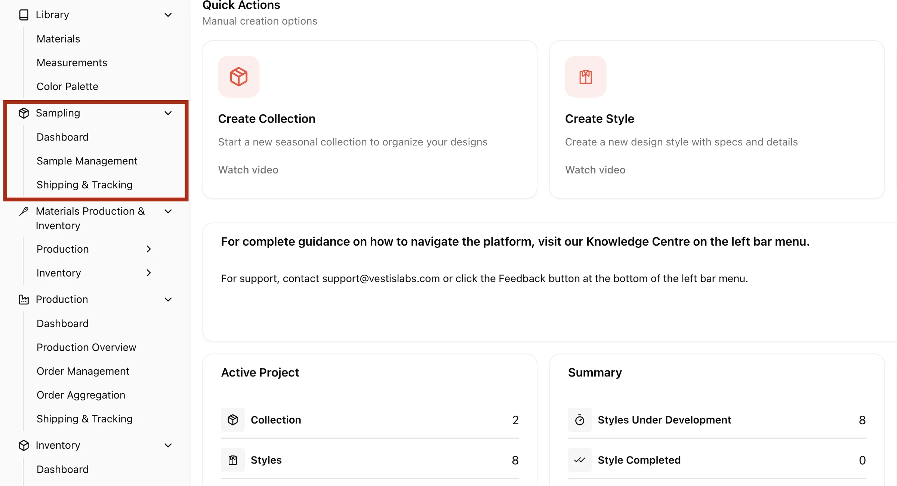
Task: Open Materials in the Library menu
Action: click(x=58, y=39)
